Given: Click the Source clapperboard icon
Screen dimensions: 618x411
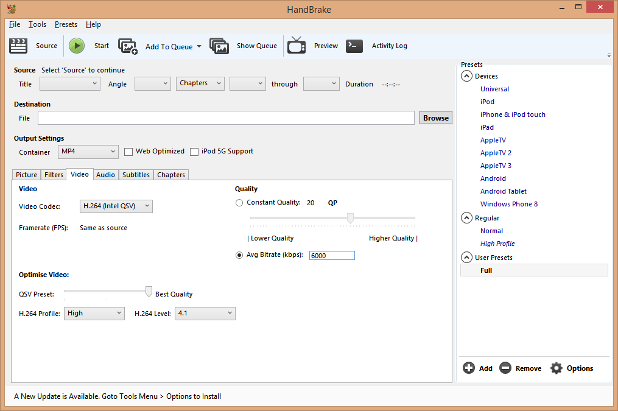Looking at the screenshot, I should click(19, 46).
